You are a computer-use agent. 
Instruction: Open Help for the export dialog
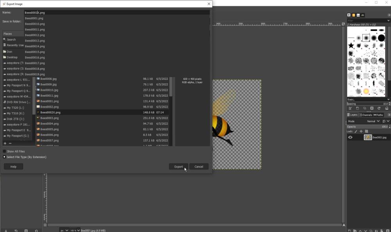[13, 167]
